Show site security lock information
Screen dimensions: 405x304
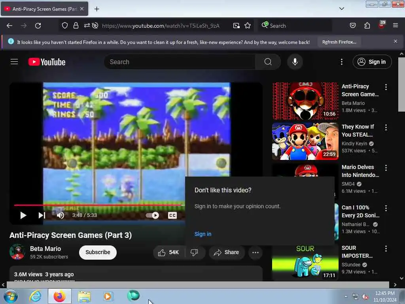point(76,25)
